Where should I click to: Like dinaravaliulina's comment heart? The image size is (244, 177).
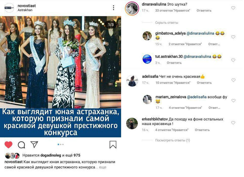pyautogui.click(x=233, y=8)
